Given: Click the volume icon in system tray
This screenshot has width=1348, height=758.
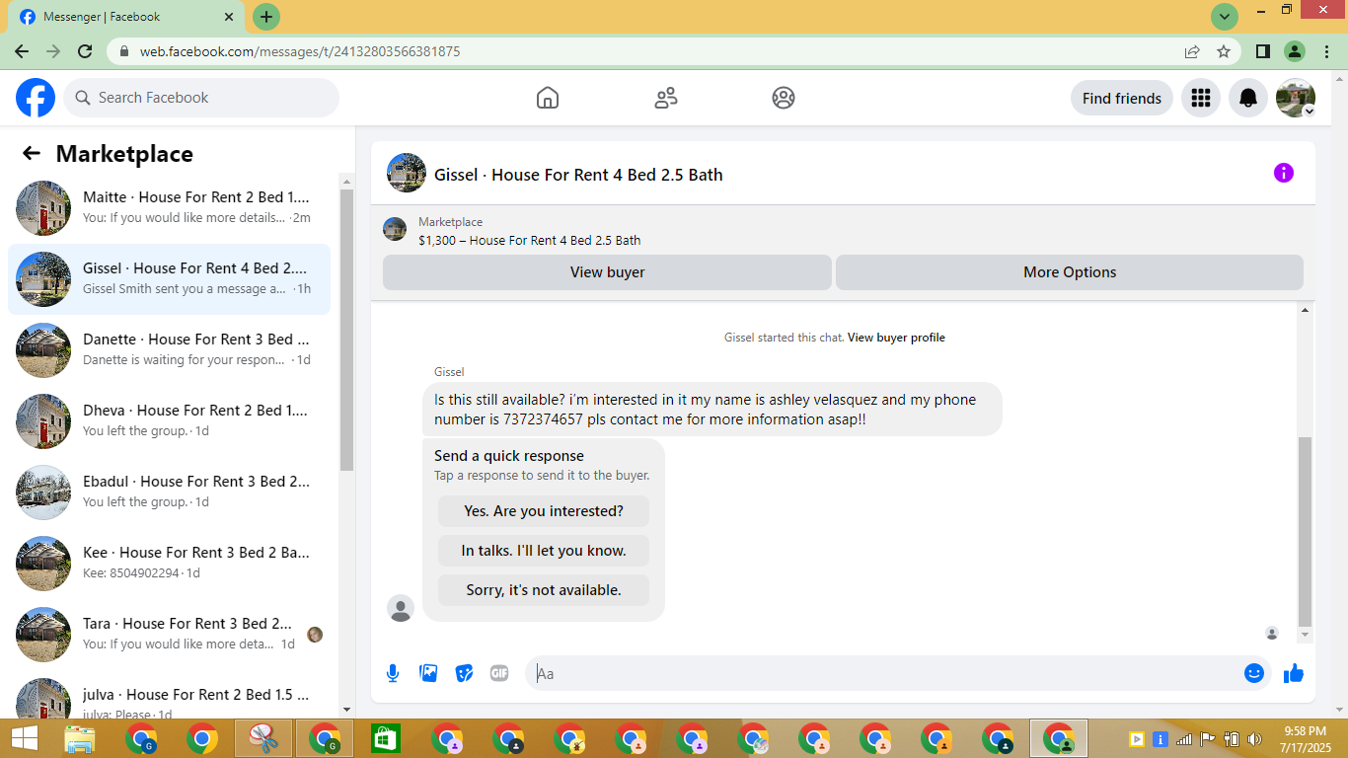Looking at the screenshot, I should [1254, 738].
